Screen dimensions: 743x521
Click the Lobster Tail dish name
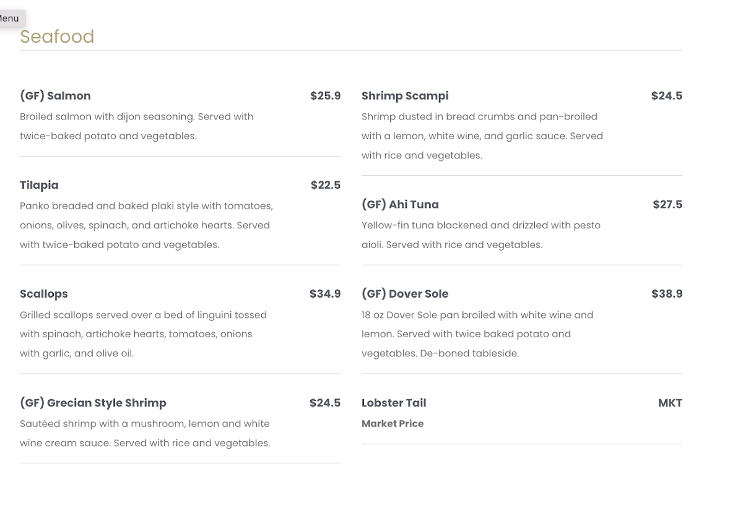394,403
